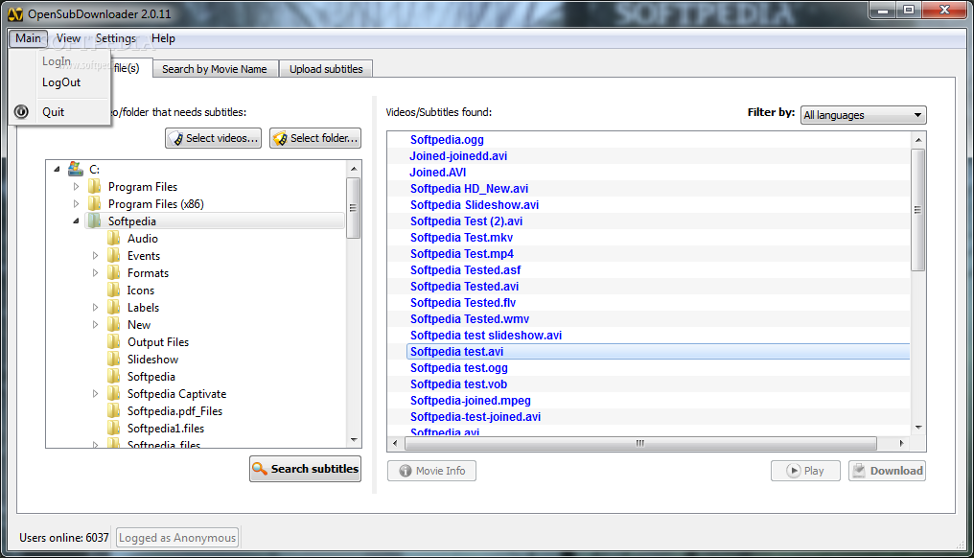Click Search subtitles button
This screenshot has width=974, height=558.
pos(305,469)
